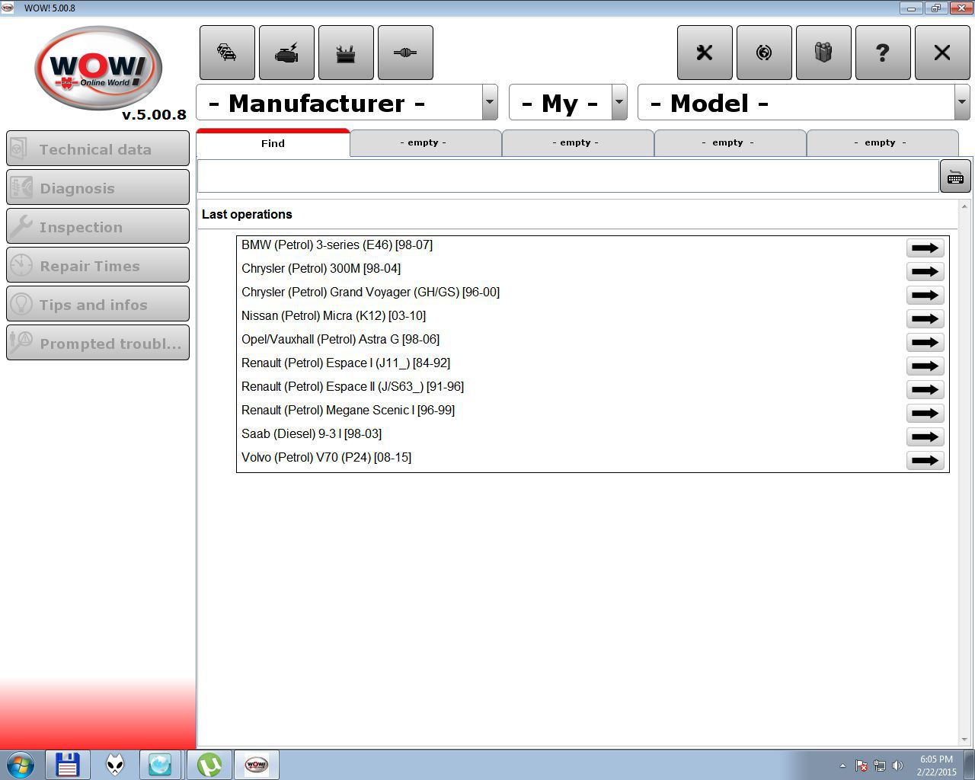This screenshot has height=780, width=975.
Task: Click the WOW! Online World logo
Action: 98,69
